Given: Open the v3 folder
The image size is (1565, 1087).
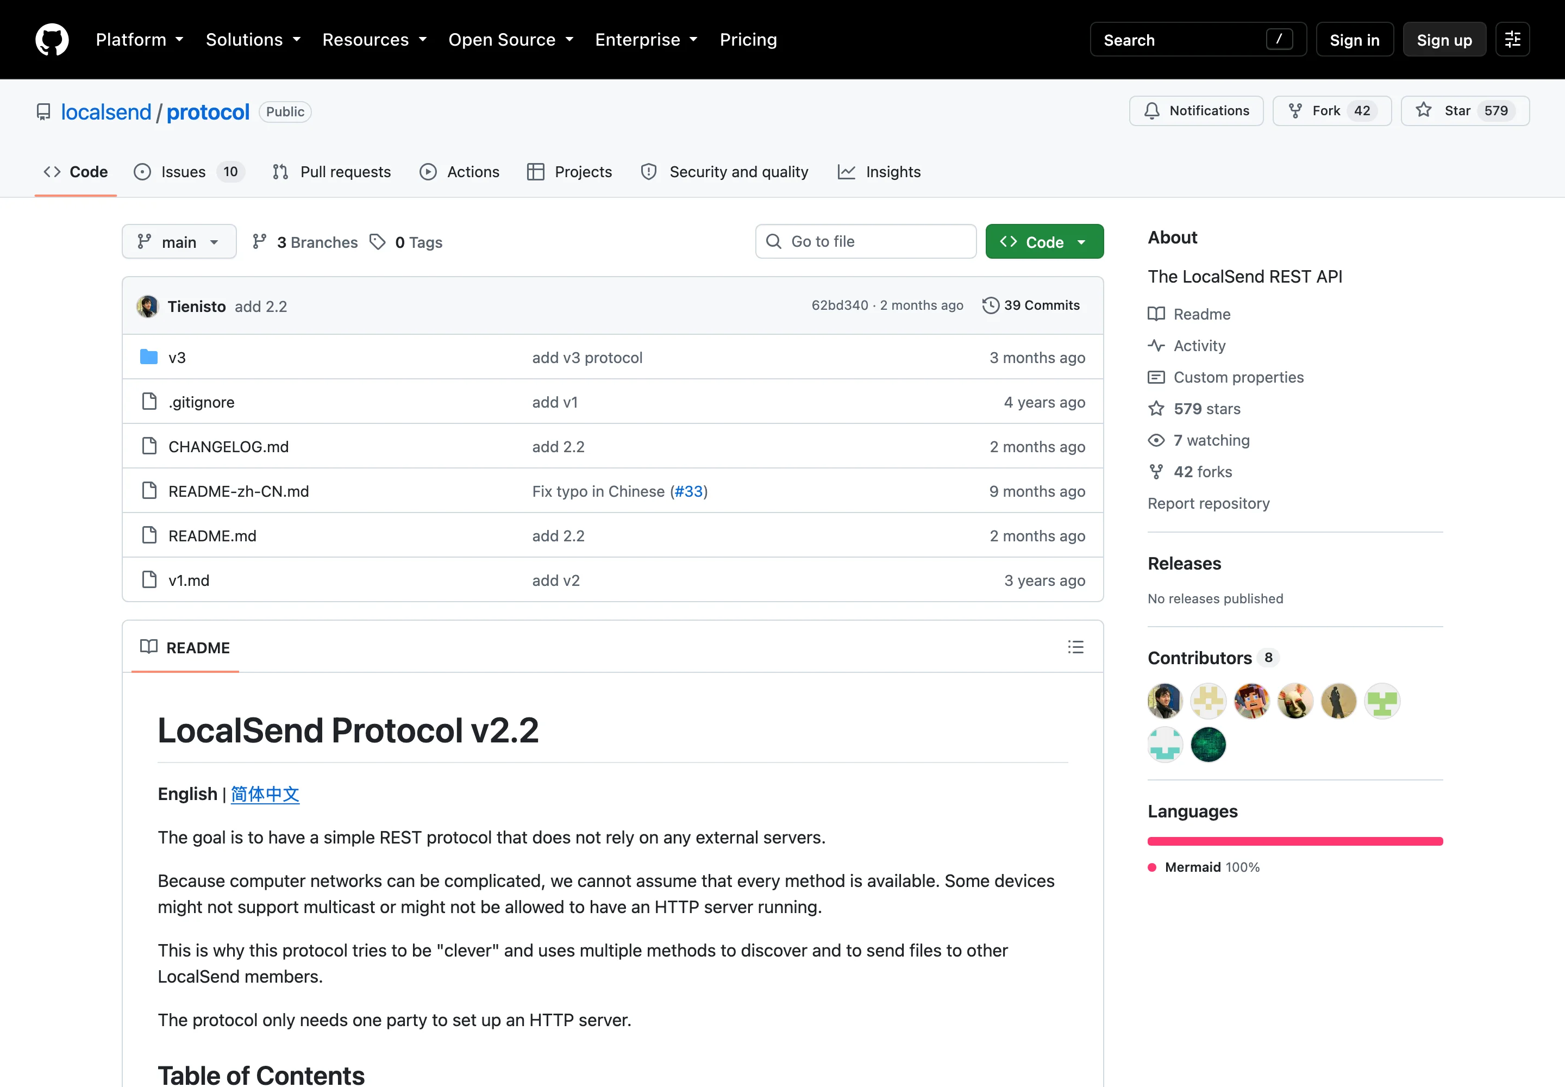Looking at the screenshot, I should coord(177,357).
